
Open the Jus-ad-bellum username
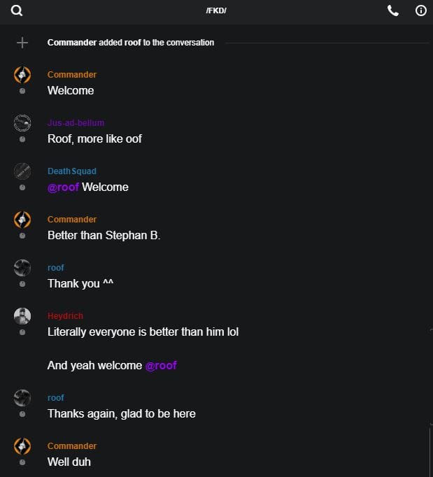pos(76,123)
